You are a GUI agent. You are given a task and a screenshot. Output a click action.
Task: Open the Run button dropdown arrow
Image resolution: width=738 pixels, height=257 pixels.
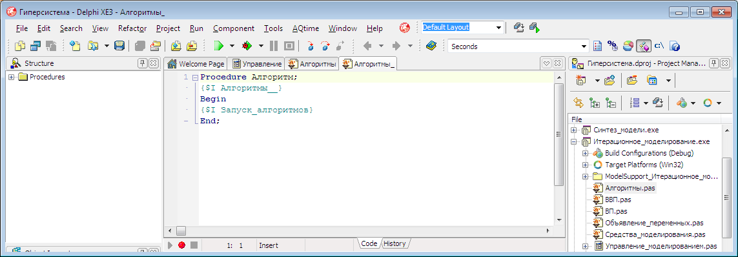pyautogui.click(x=232, y=46)
